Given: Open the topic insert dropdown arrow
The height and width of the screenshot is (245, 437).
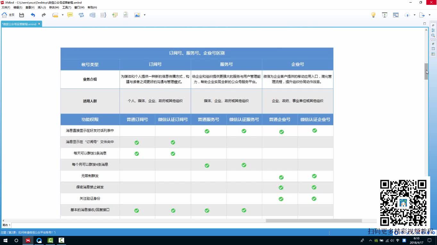Looking at the screenshot, I should [x=62, y=15].
